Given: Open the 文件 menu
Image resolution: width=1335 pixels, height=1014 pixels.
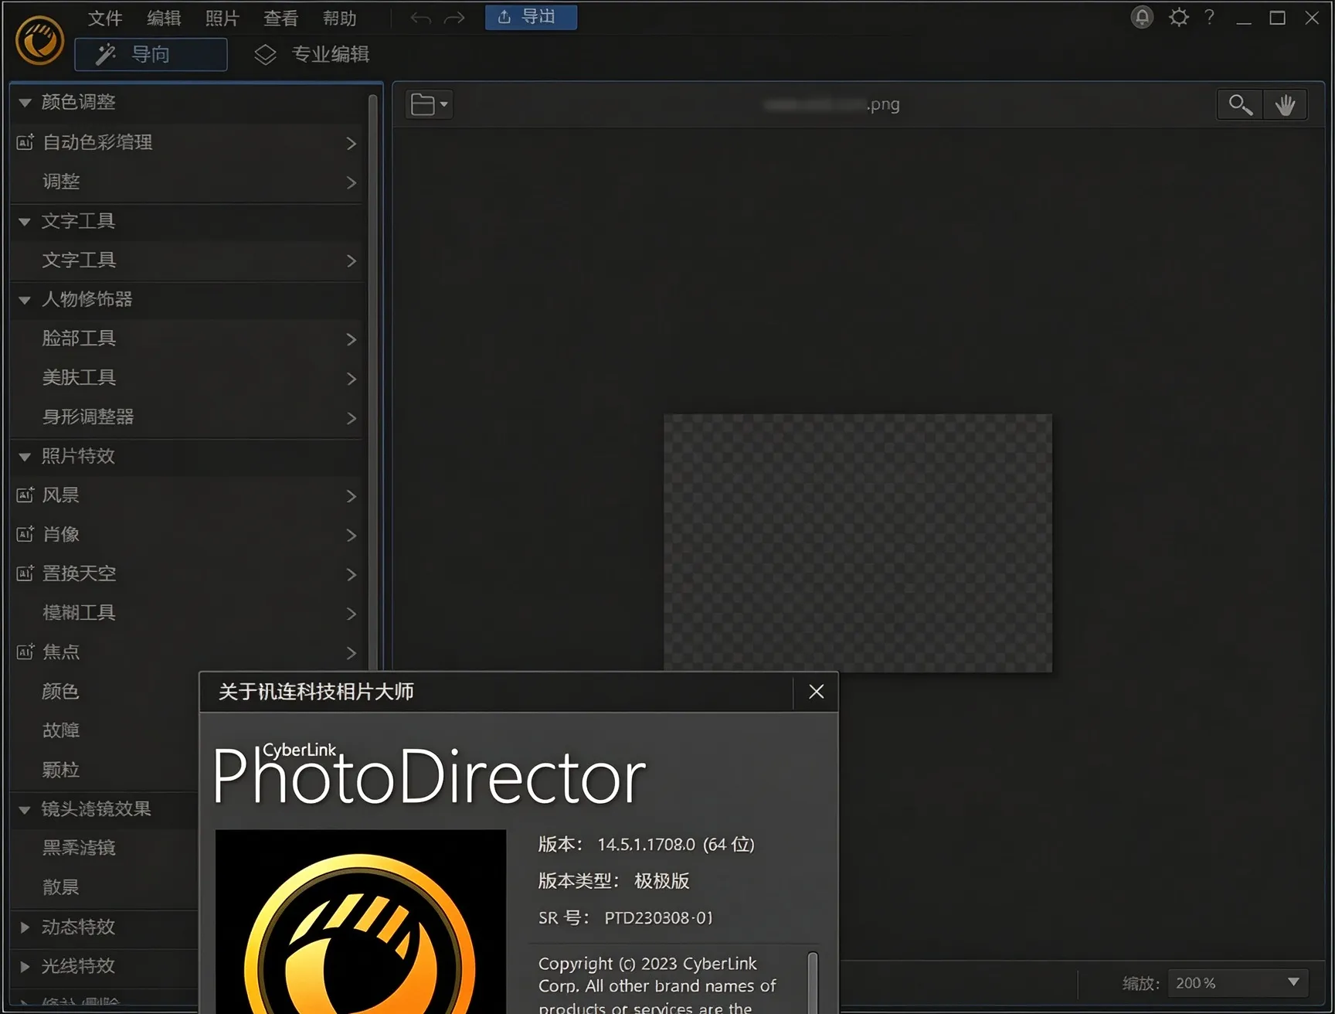Looking at the screenshot, I should [105, 18].
